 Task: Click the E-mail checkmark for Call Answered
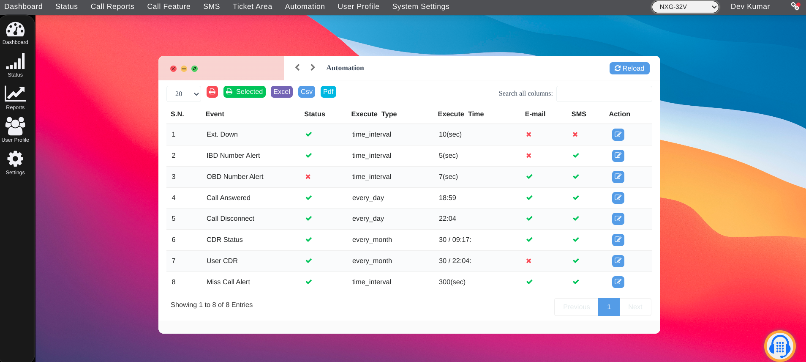529,197
